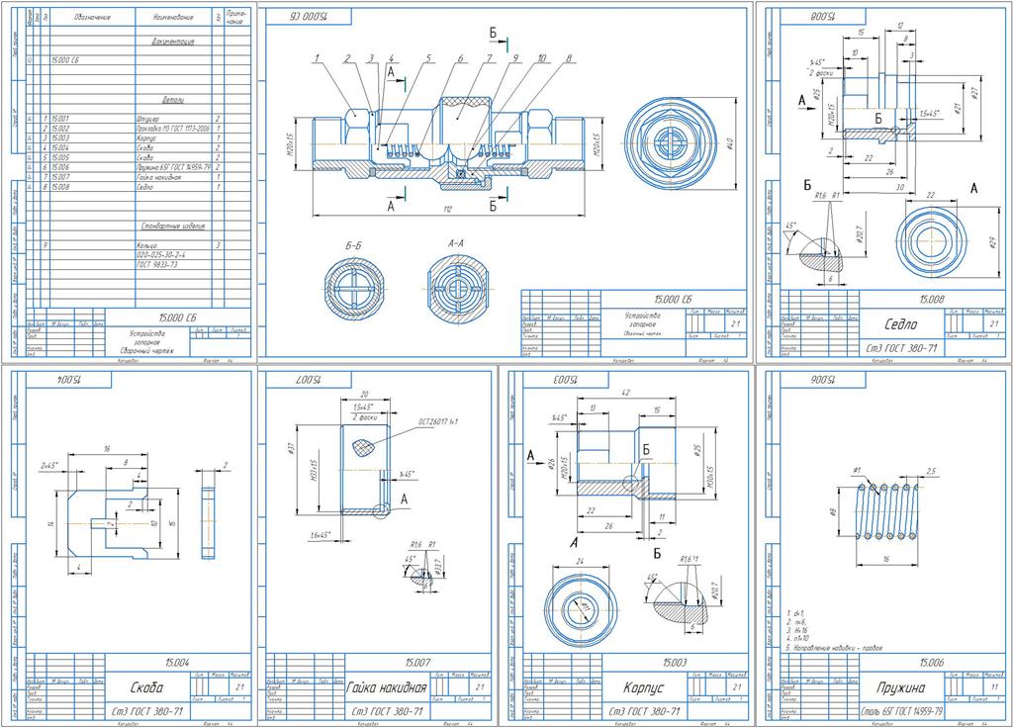Click 'Гайка накидная' name in the specification table

(x=159, y=177)
